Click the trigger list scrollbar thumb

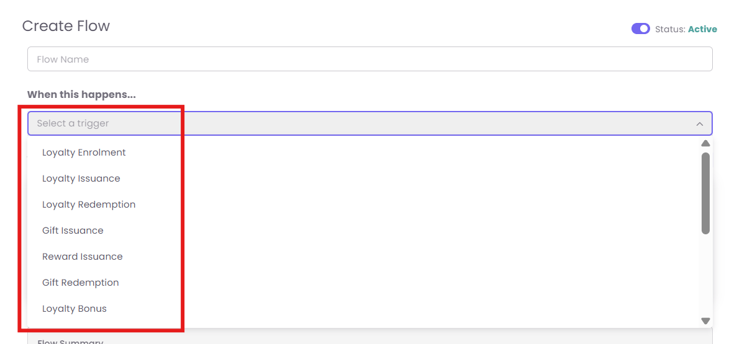tap(705, 192)
